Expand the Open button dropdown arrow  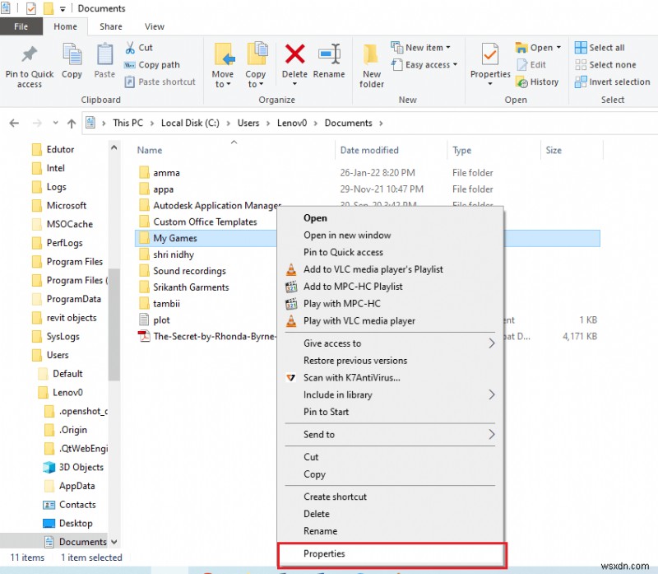(x=558, y=48)
